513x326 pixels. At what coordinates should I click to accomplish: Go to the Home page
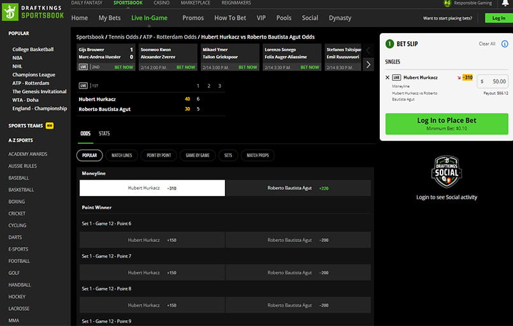tap(80, 18)
